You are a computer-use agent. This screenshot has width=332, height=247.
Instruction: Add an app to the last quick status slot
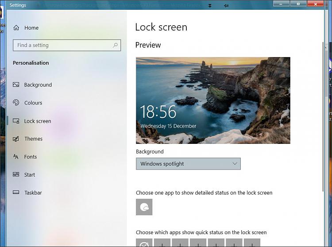pos(252,243)
